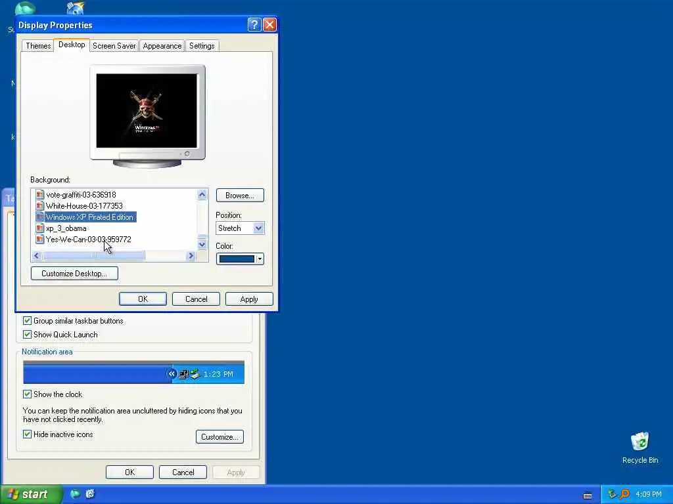Select Yes-We-Can-03-03-959772 background
This screenshot has width=673, height=504.
pos(89,239)
